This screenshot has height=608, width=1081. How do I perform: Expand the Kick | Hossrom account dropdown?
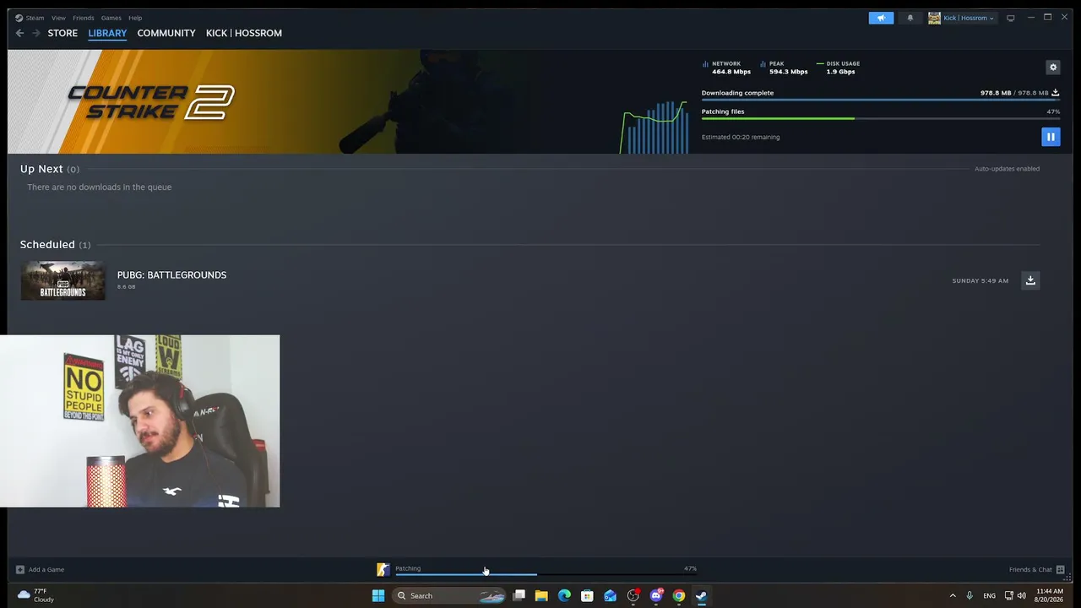[x=969, y=18]
